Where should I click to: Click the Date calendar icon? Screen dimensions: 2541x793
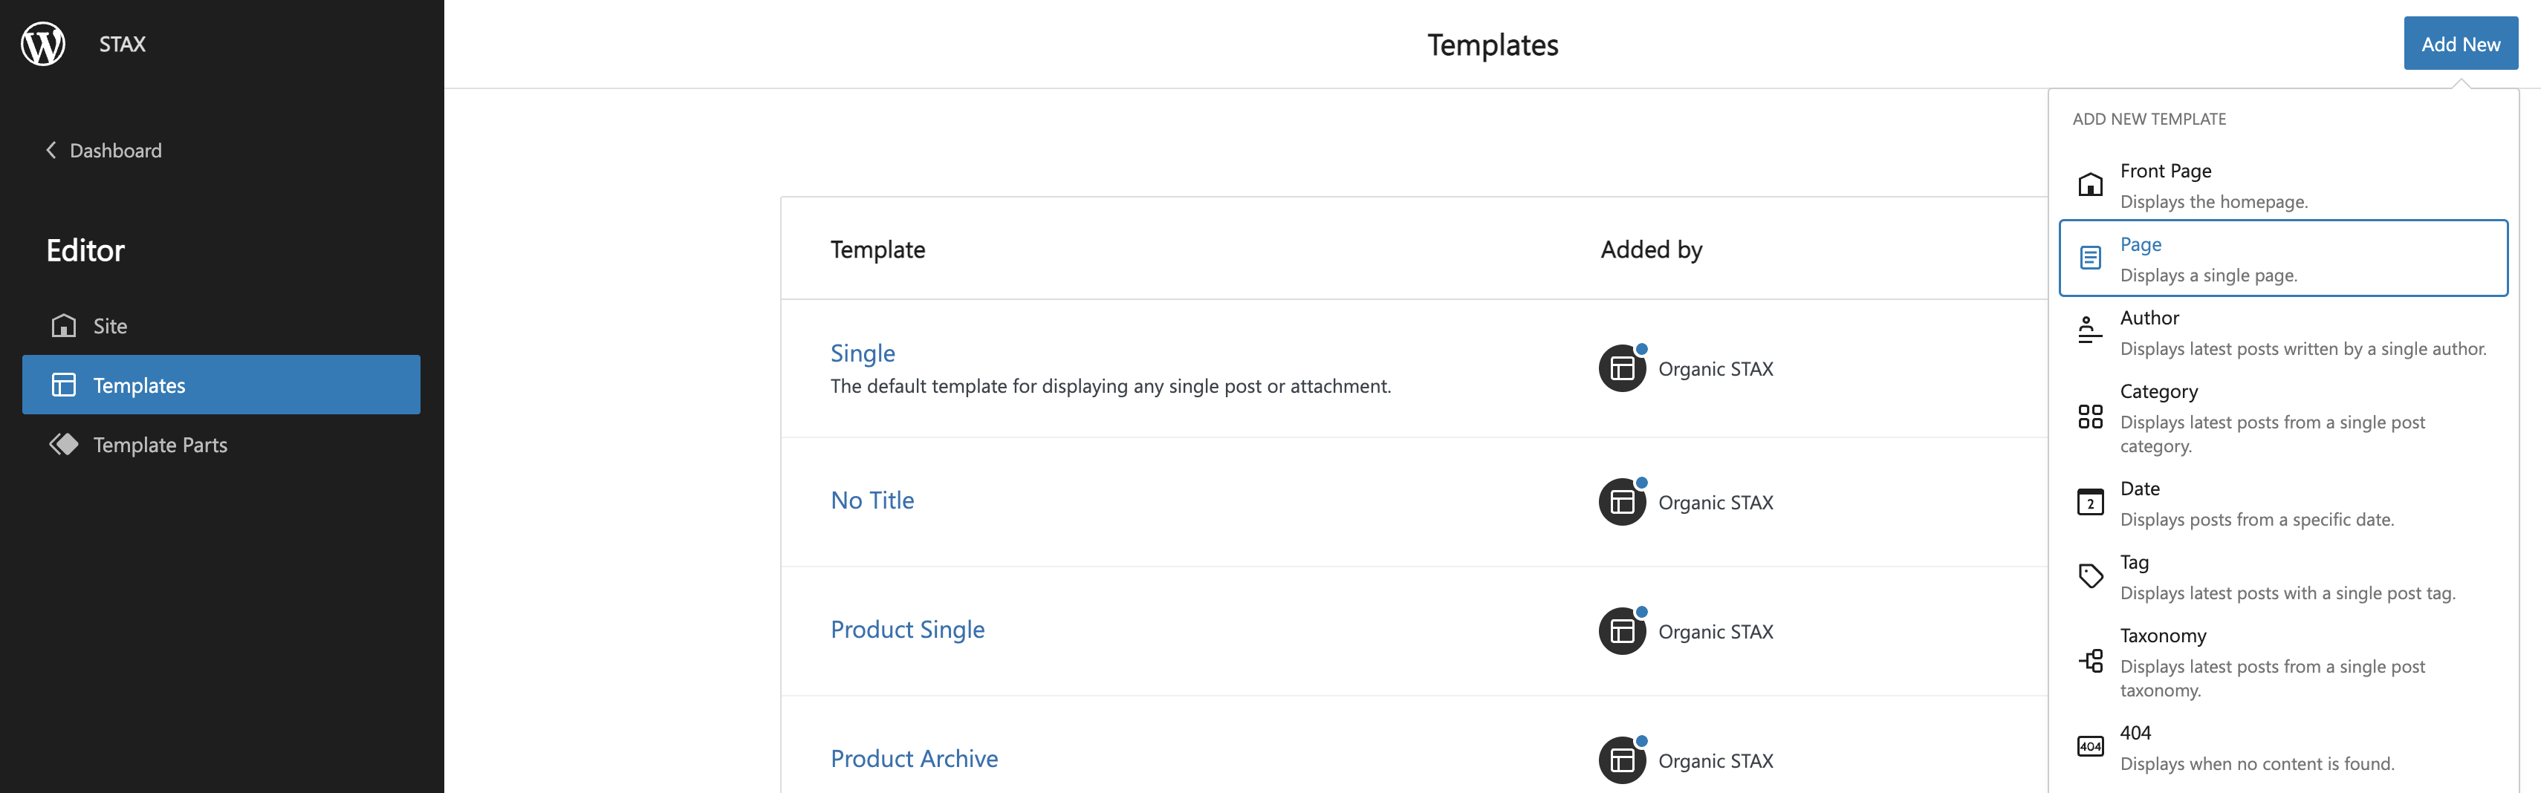(x=2089, y=501)
